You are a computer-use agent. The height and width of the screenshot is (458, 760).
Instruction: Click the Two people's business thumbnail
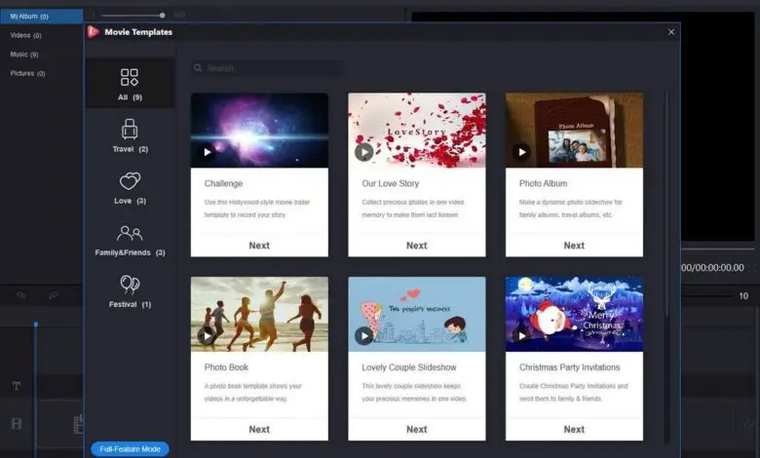pos(417,314)
